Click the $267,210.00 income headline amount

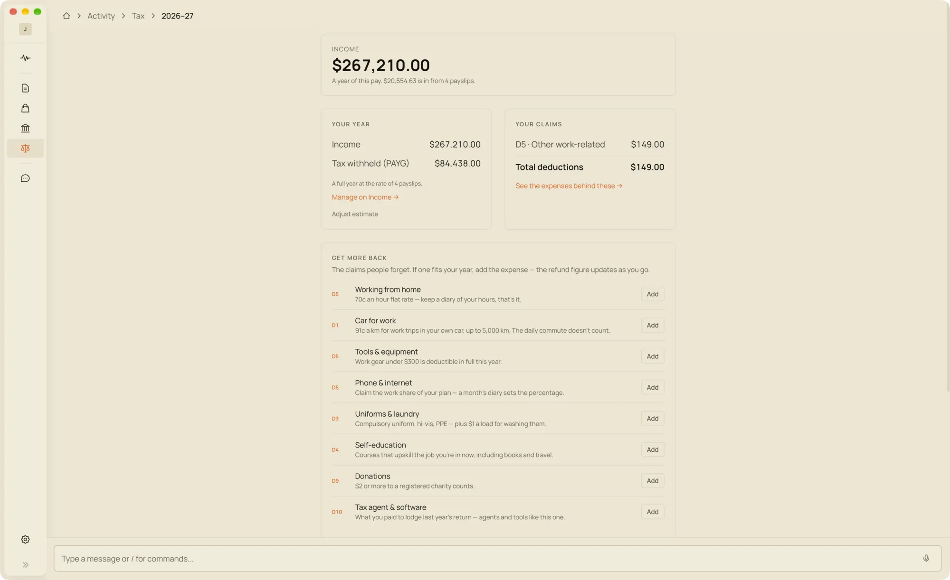tap(380, 65)
